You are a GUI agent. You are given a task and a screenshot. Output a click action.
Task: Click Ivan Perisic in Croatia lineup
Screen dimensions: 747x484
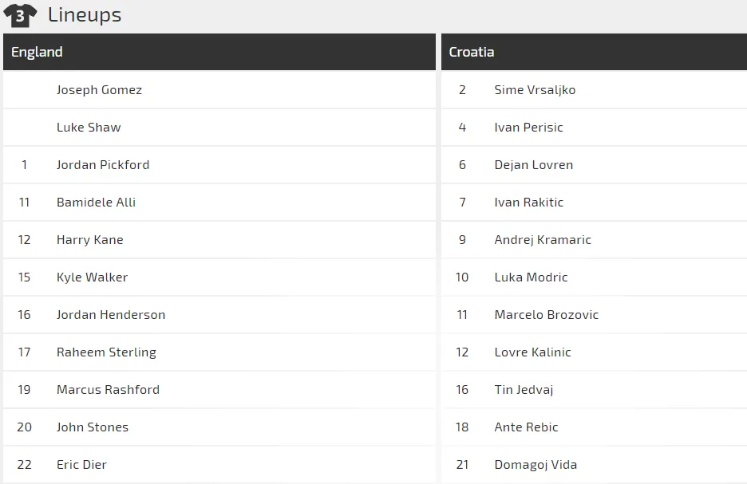click(528, 128)
